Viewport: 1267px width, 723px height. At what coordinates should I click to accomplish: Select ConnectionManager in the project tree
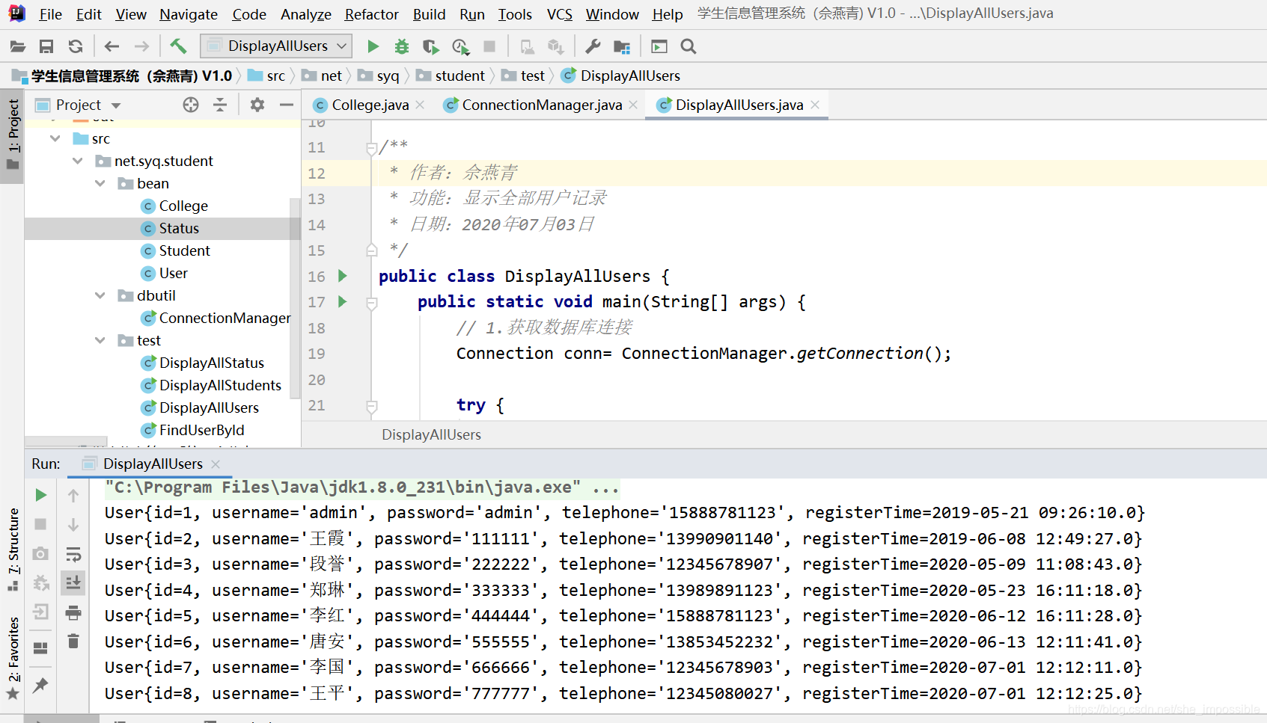click(x=225, y=318)
